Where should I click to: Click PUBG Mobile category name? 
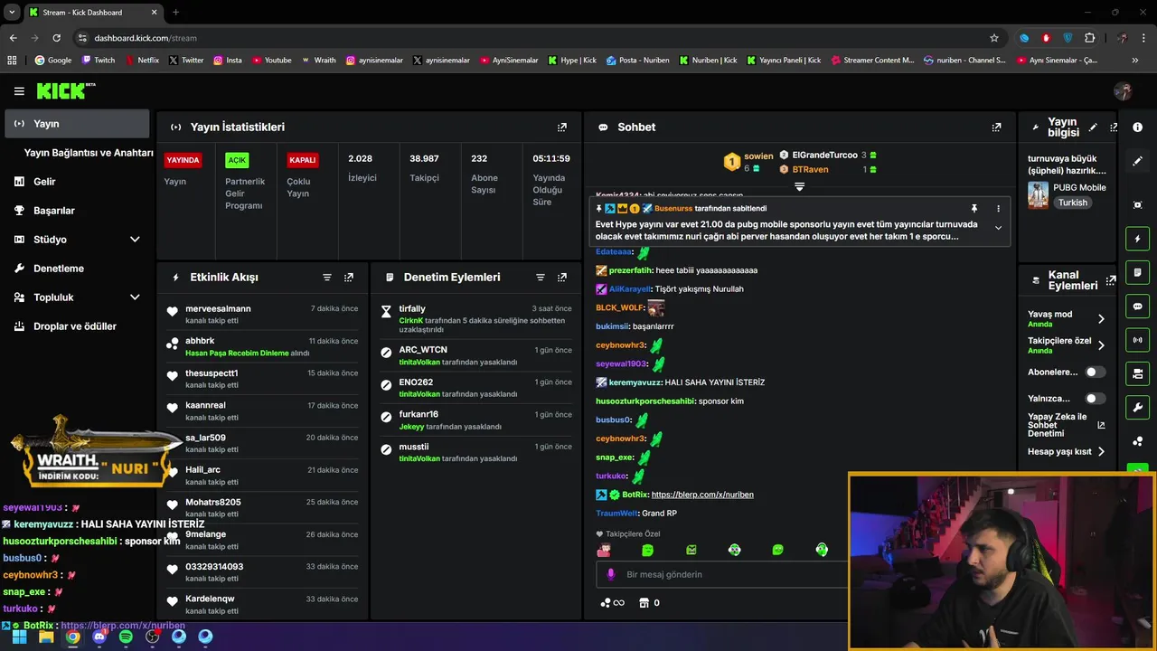(x=1079, y=187)
